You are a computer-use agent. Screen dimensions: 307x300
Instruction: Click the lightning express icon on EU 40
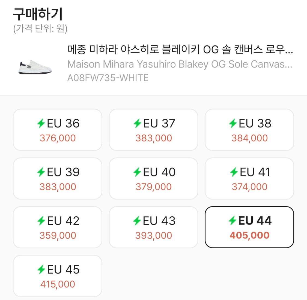(x=137, y=172)
